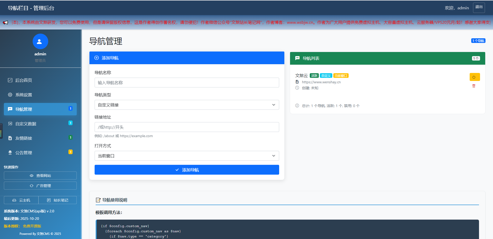
Task: Focus the 导航名称 input field
Action: [x=187, y=83]
